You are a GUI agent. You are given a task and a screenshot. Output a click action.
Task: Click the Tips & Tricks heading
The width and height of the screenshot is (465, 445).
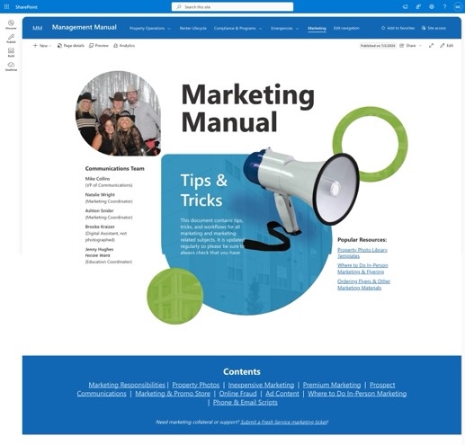pos(204,191)
